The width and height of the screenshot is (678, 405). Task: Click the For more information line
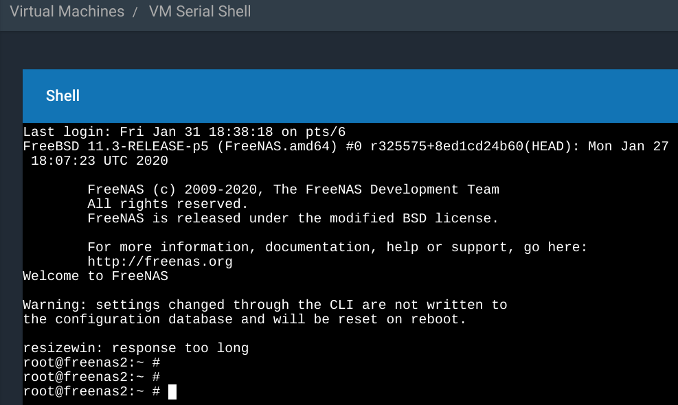(337, 247)
